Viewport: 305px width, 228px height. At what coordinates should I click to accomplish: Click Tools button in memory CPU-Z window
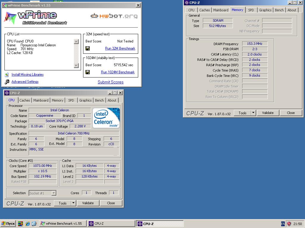click(242, 113)
